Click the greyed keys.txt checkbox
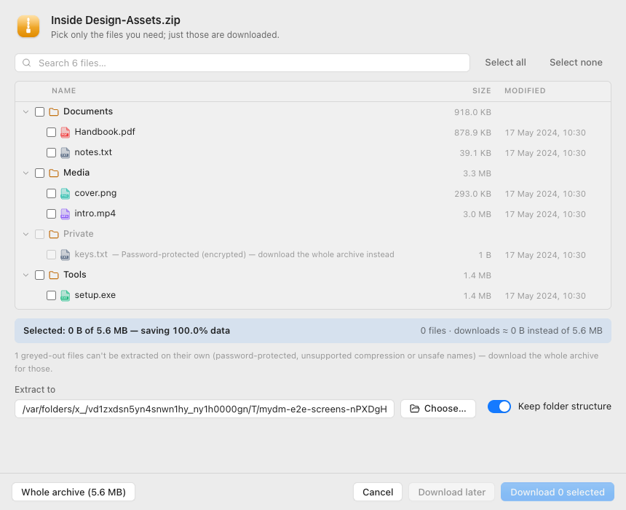The image size is (626, 510). (x=51, y=254)
